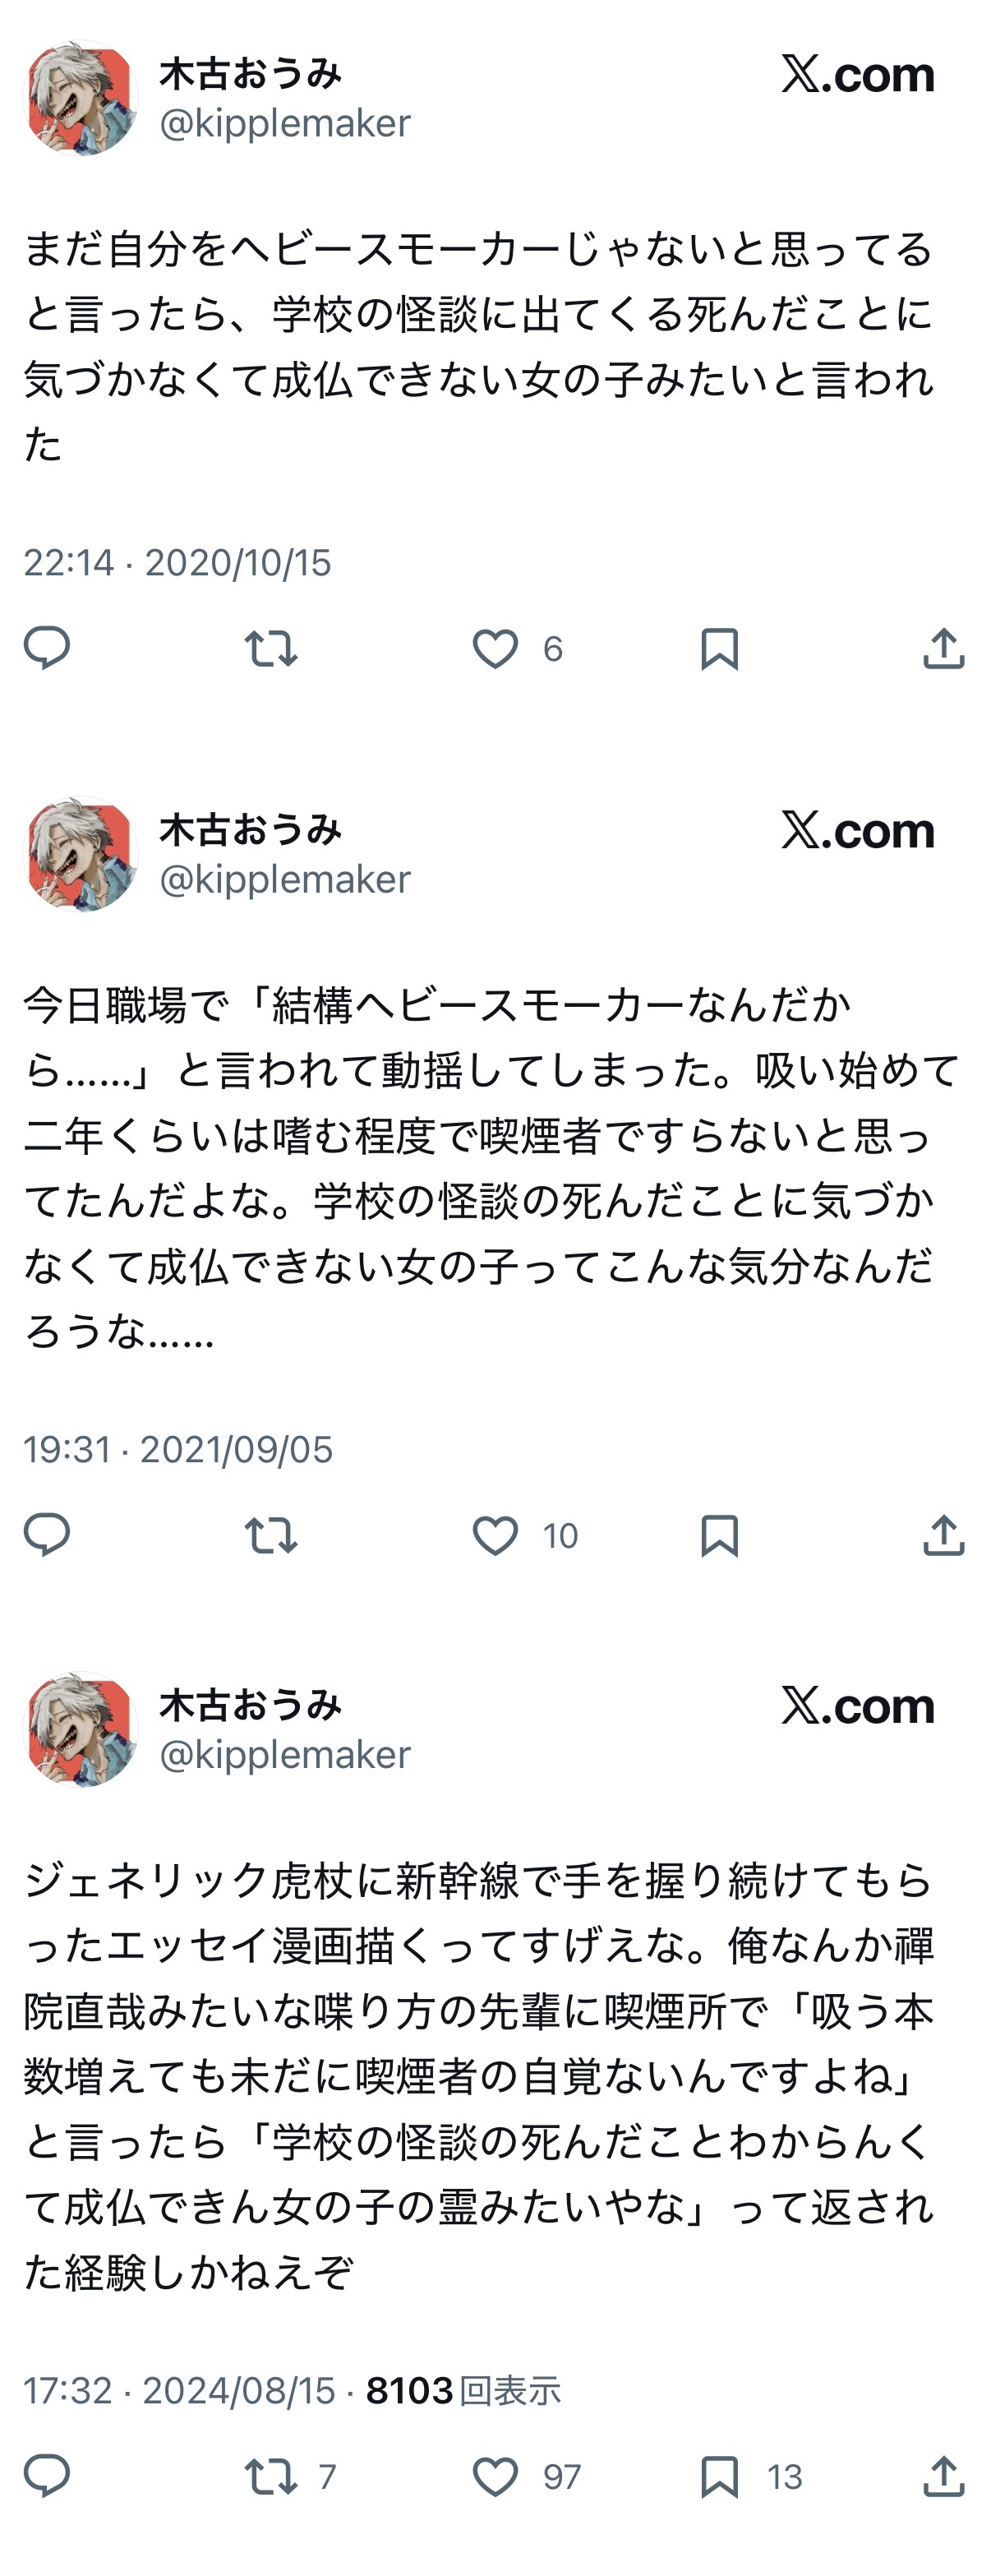Image resolution: width=991 pixels, height=2576 pixels.
Task: Open the first tweet's profile avatar
Action: [81, 98]
